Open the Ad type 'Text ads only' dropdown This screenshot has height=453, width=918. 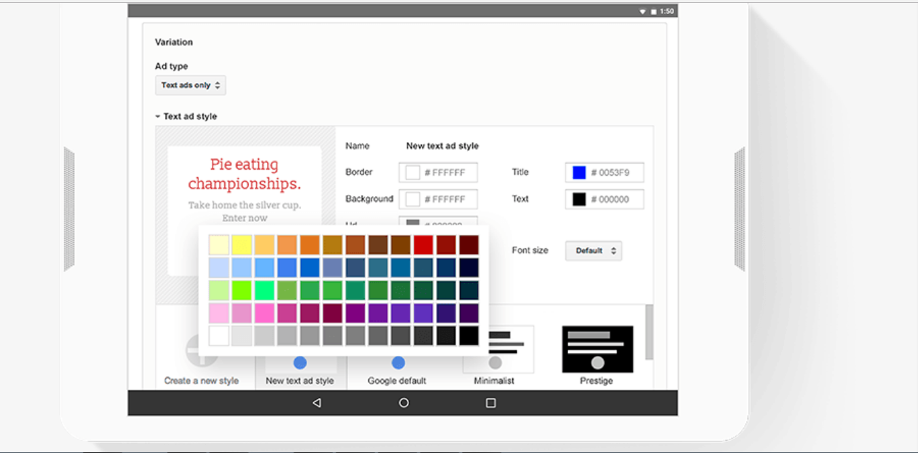click(x=190, y=86)
